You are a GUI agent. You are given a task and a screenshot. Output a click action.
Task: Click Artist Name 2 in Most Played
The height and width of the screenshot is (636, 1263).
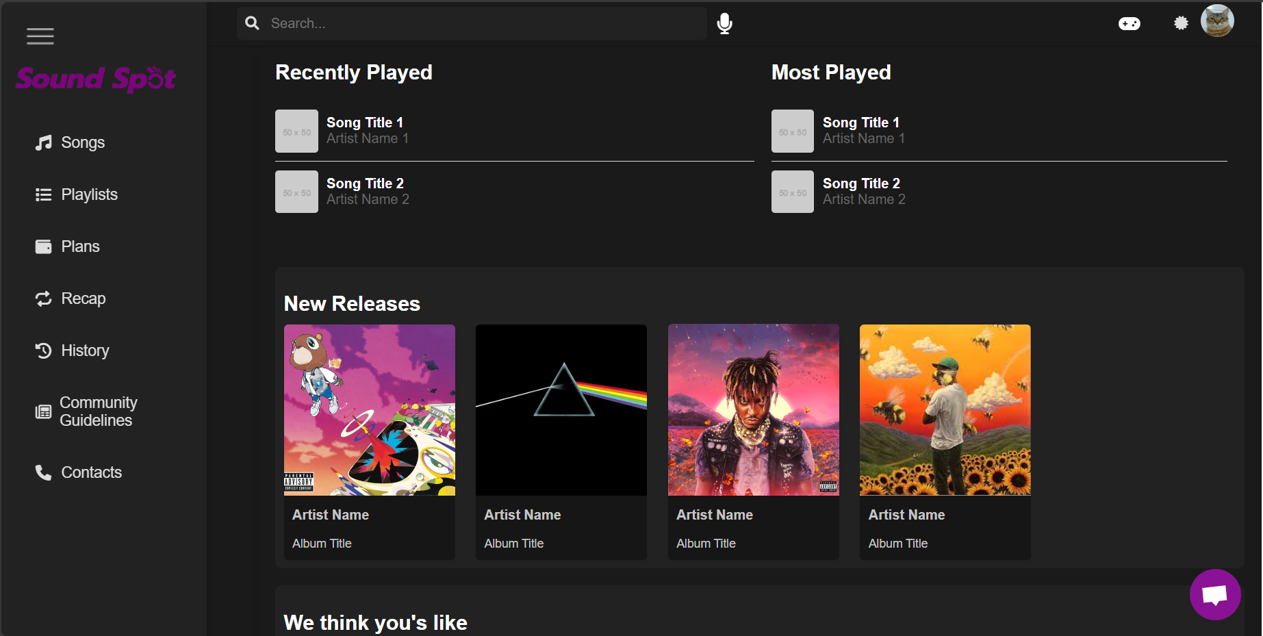click(x=864, y=199)
